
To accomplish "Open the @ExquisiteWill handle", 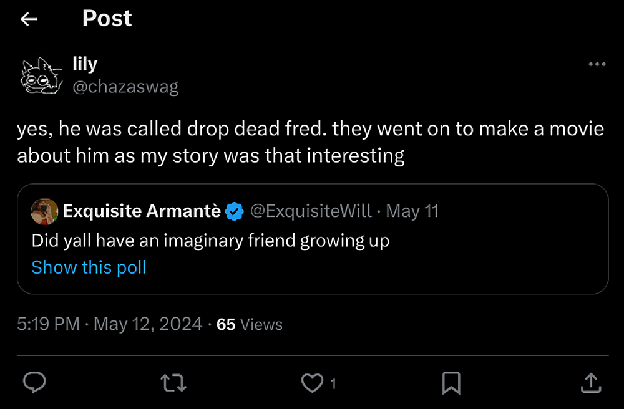I will [x=310, y=211].
